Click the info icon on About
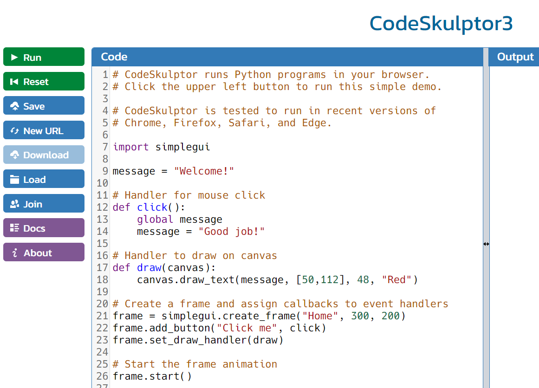Image resolution: width=539 pixels, height=388 pixels. 14,252
